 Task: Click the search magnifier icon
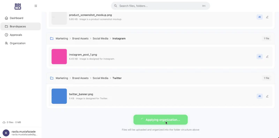click(115, 6)
